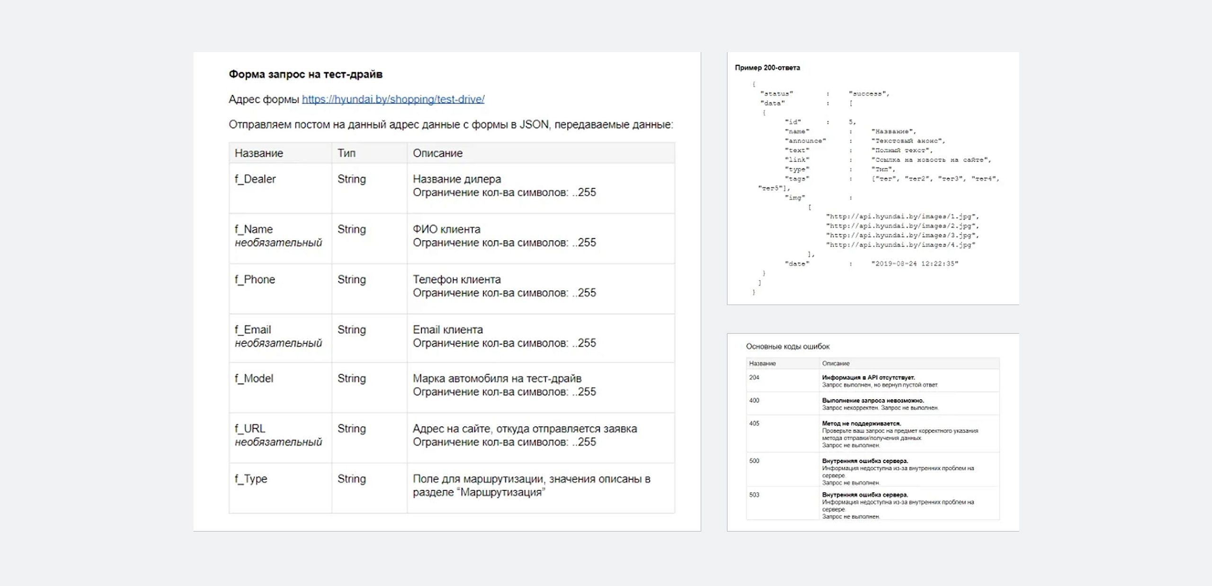Click error code 503 row

[x=754, y=495]
